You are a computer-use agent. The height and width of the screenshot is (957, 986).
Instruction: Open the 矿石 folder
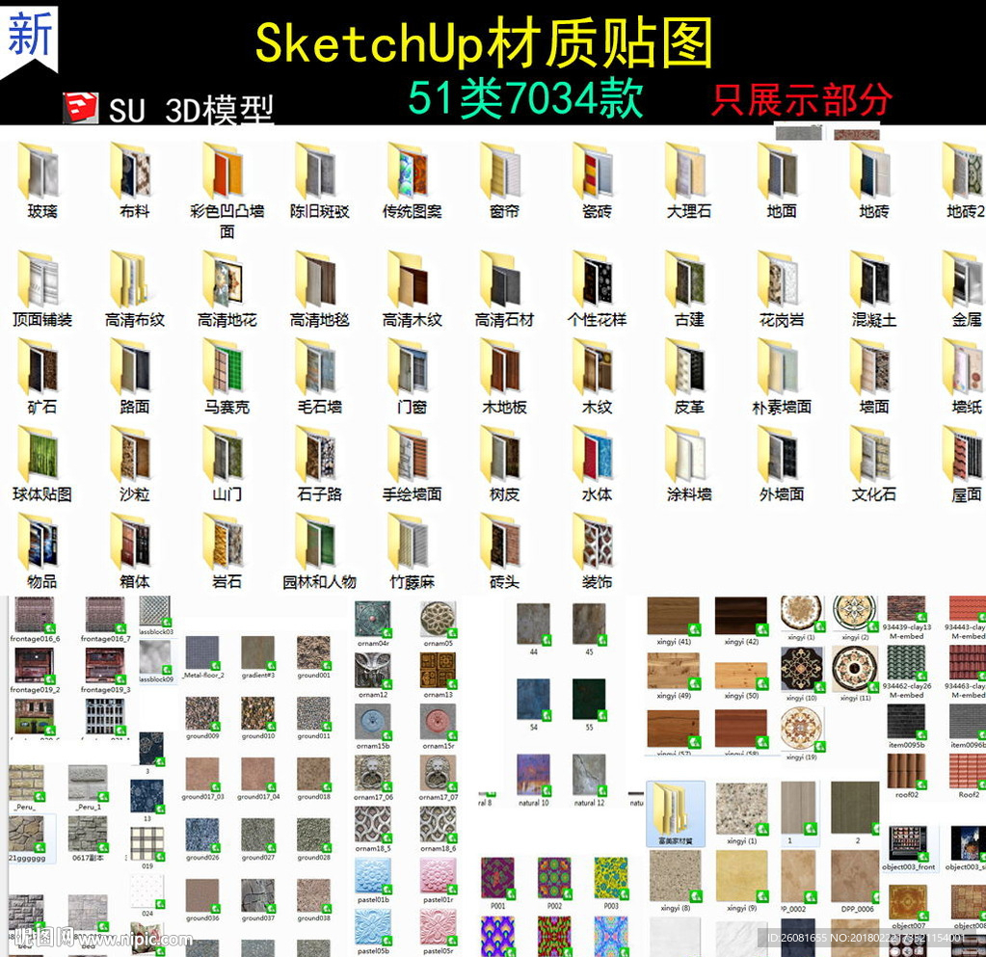click(40, 367)
